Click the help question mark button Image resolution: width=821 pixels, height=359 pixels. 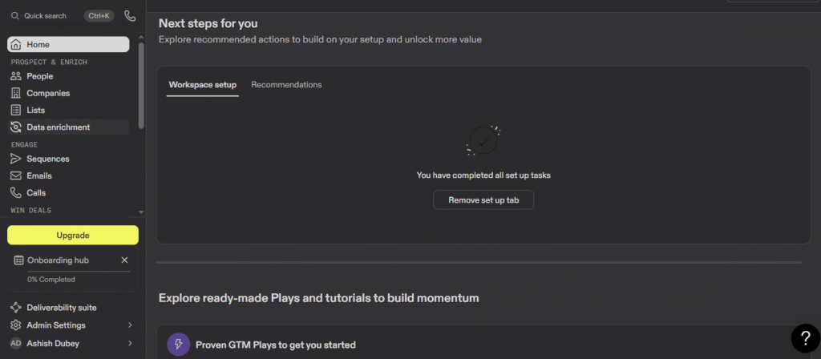pos(805,338)
